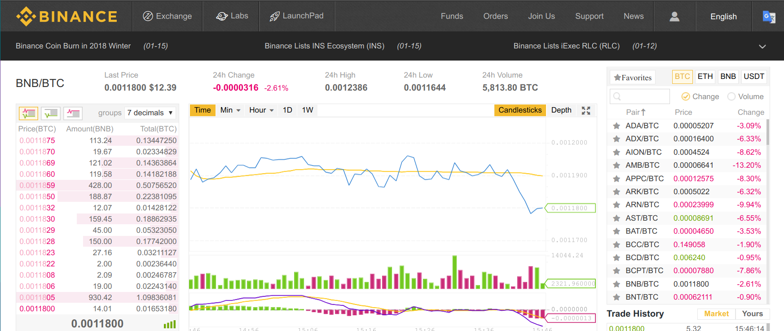Show combined order book view icon
The width and height of the screenshot is (784, 331).
point(28,113)
